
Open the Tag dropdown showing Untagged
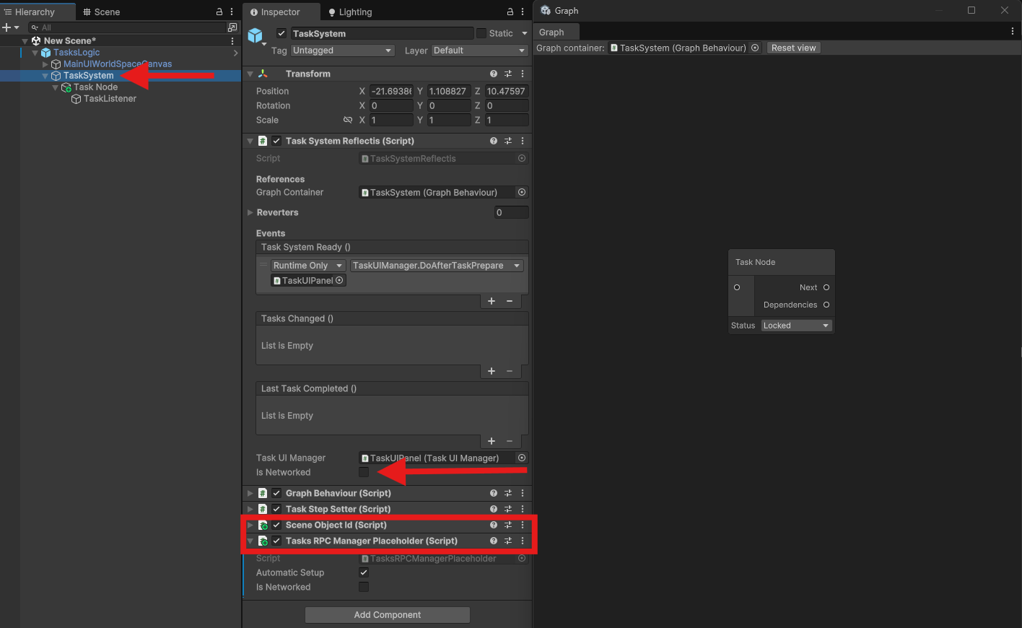tap(342, 51)
